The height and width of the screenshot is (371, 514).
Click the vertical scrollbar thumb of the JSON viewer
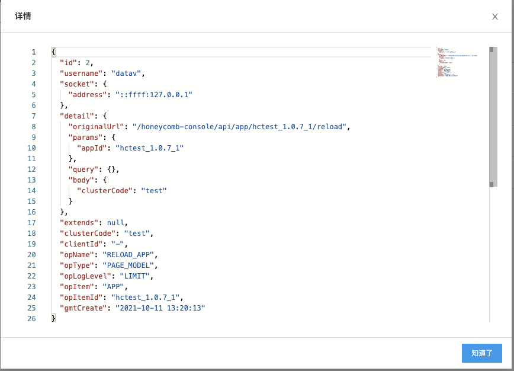click(493, 117)
